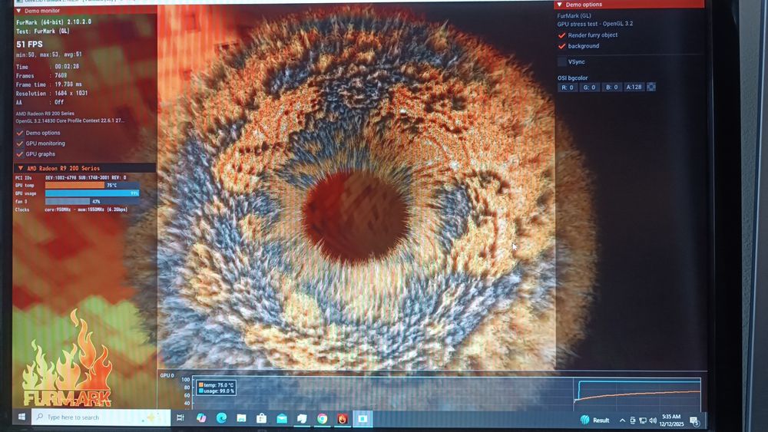The width and height of the screenshot is (768, 432).
Task: Uncheck the GPU graphs checkbox
Action: click(x=20, y=154)
